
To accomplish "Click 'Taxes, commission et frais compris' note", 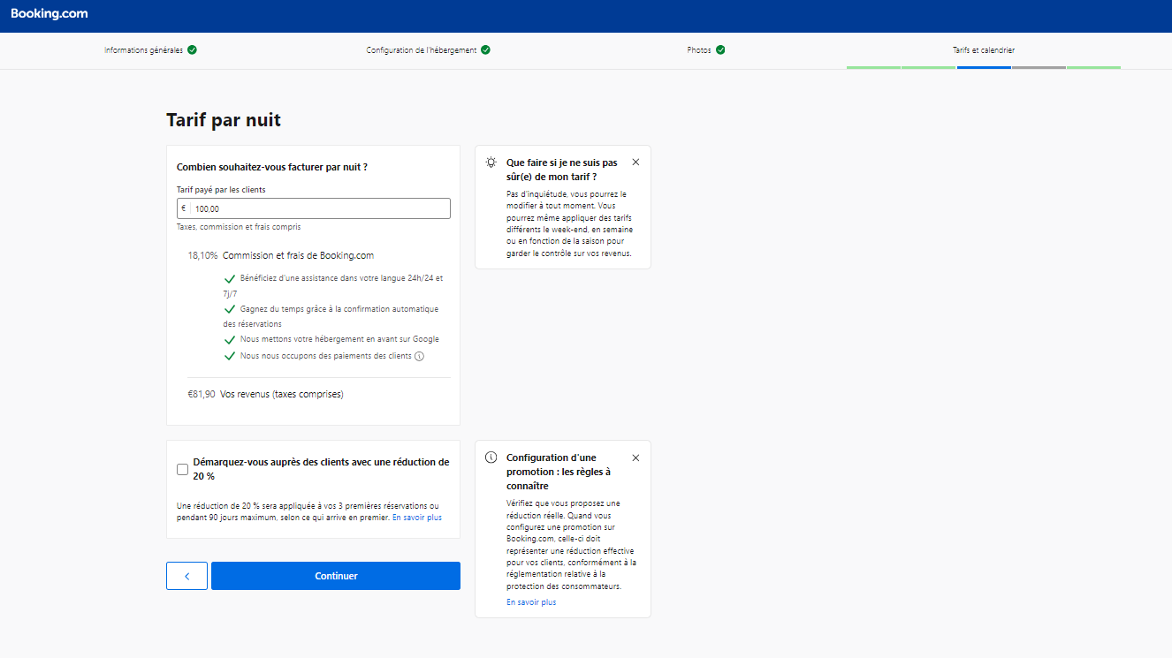I will [239, 227].
